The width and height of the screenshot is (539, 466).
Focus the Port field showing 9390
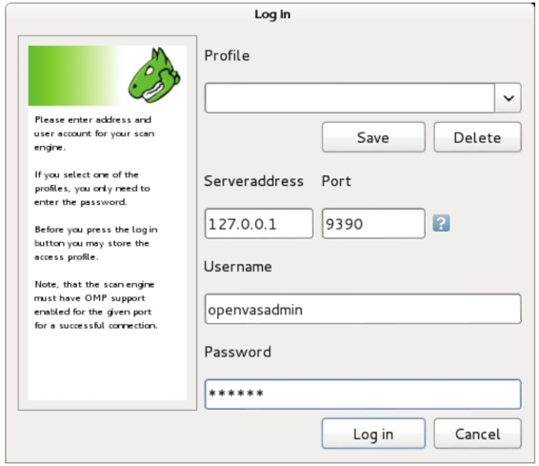[x=373, y=224]
